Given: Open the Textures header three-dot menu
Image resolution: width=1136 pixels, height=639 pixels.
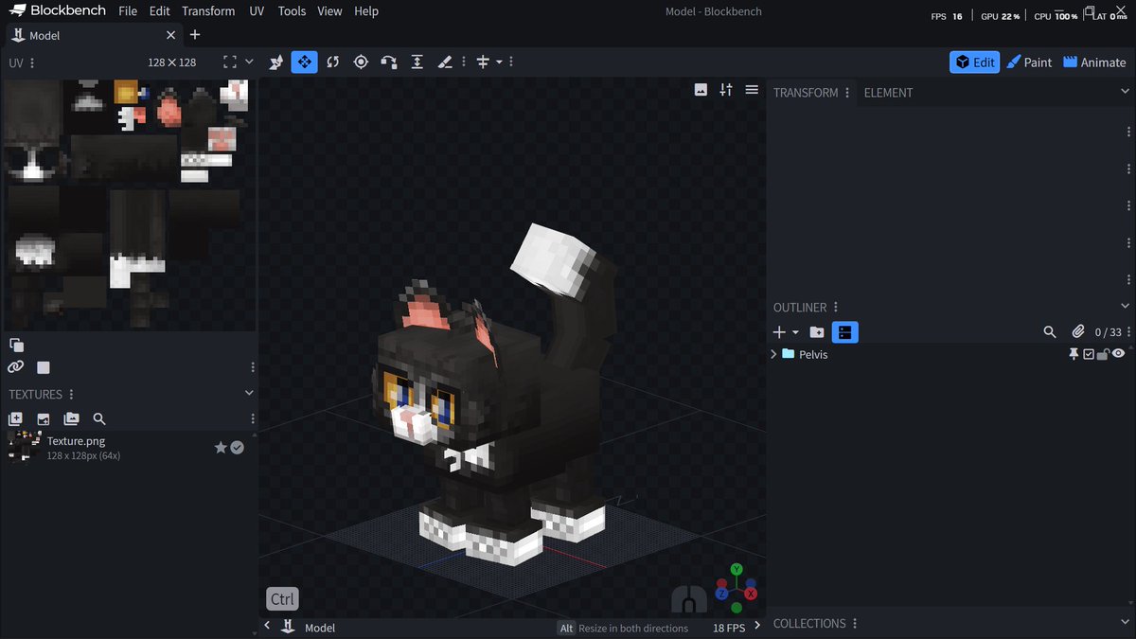Looking at the screenshot, I should [71, 394].
